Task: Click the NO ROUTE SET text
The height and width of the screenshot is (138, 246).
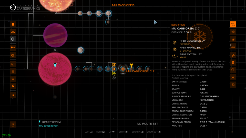Action: (147, 124)
